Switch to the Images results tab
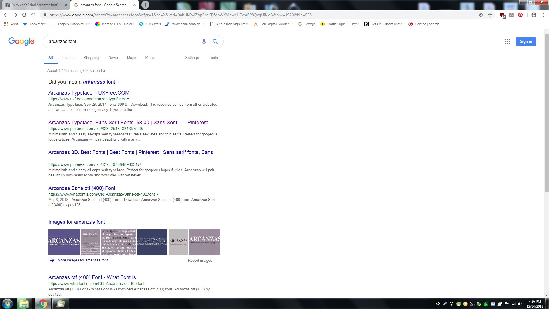 [x=68, y=58]
